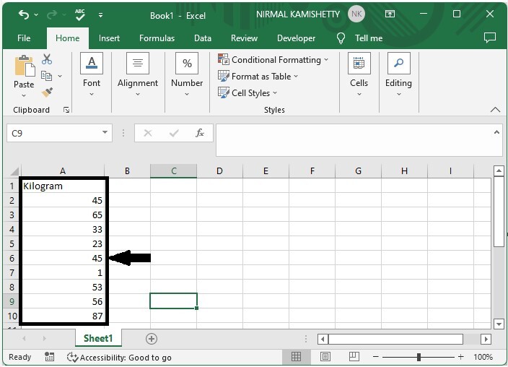Switch to Page Layout view icon
Screen dimensions: 508x367
pos(325,357)
